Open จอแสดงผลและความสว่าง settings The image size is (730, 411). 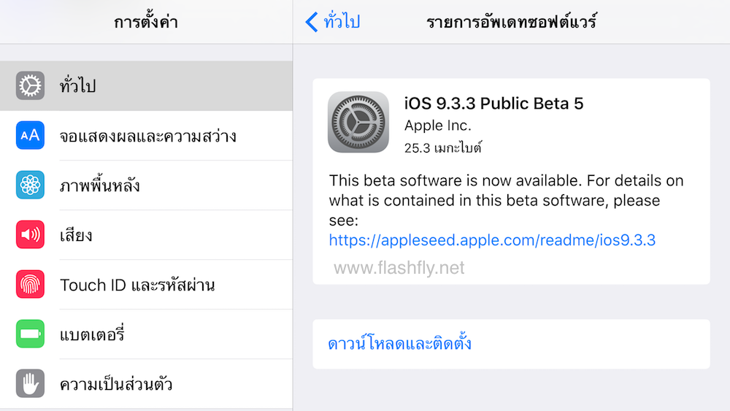pos(147,136)
